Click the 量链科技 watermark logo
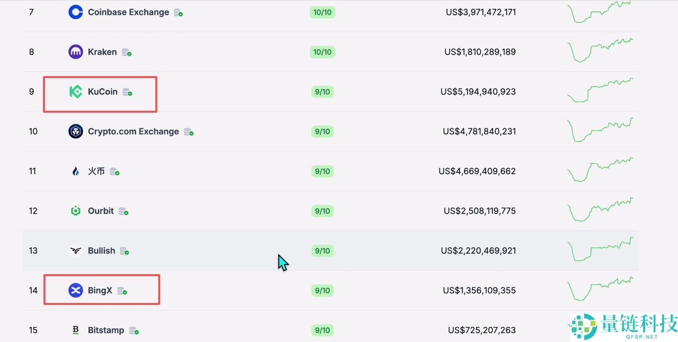 [624, 325]
